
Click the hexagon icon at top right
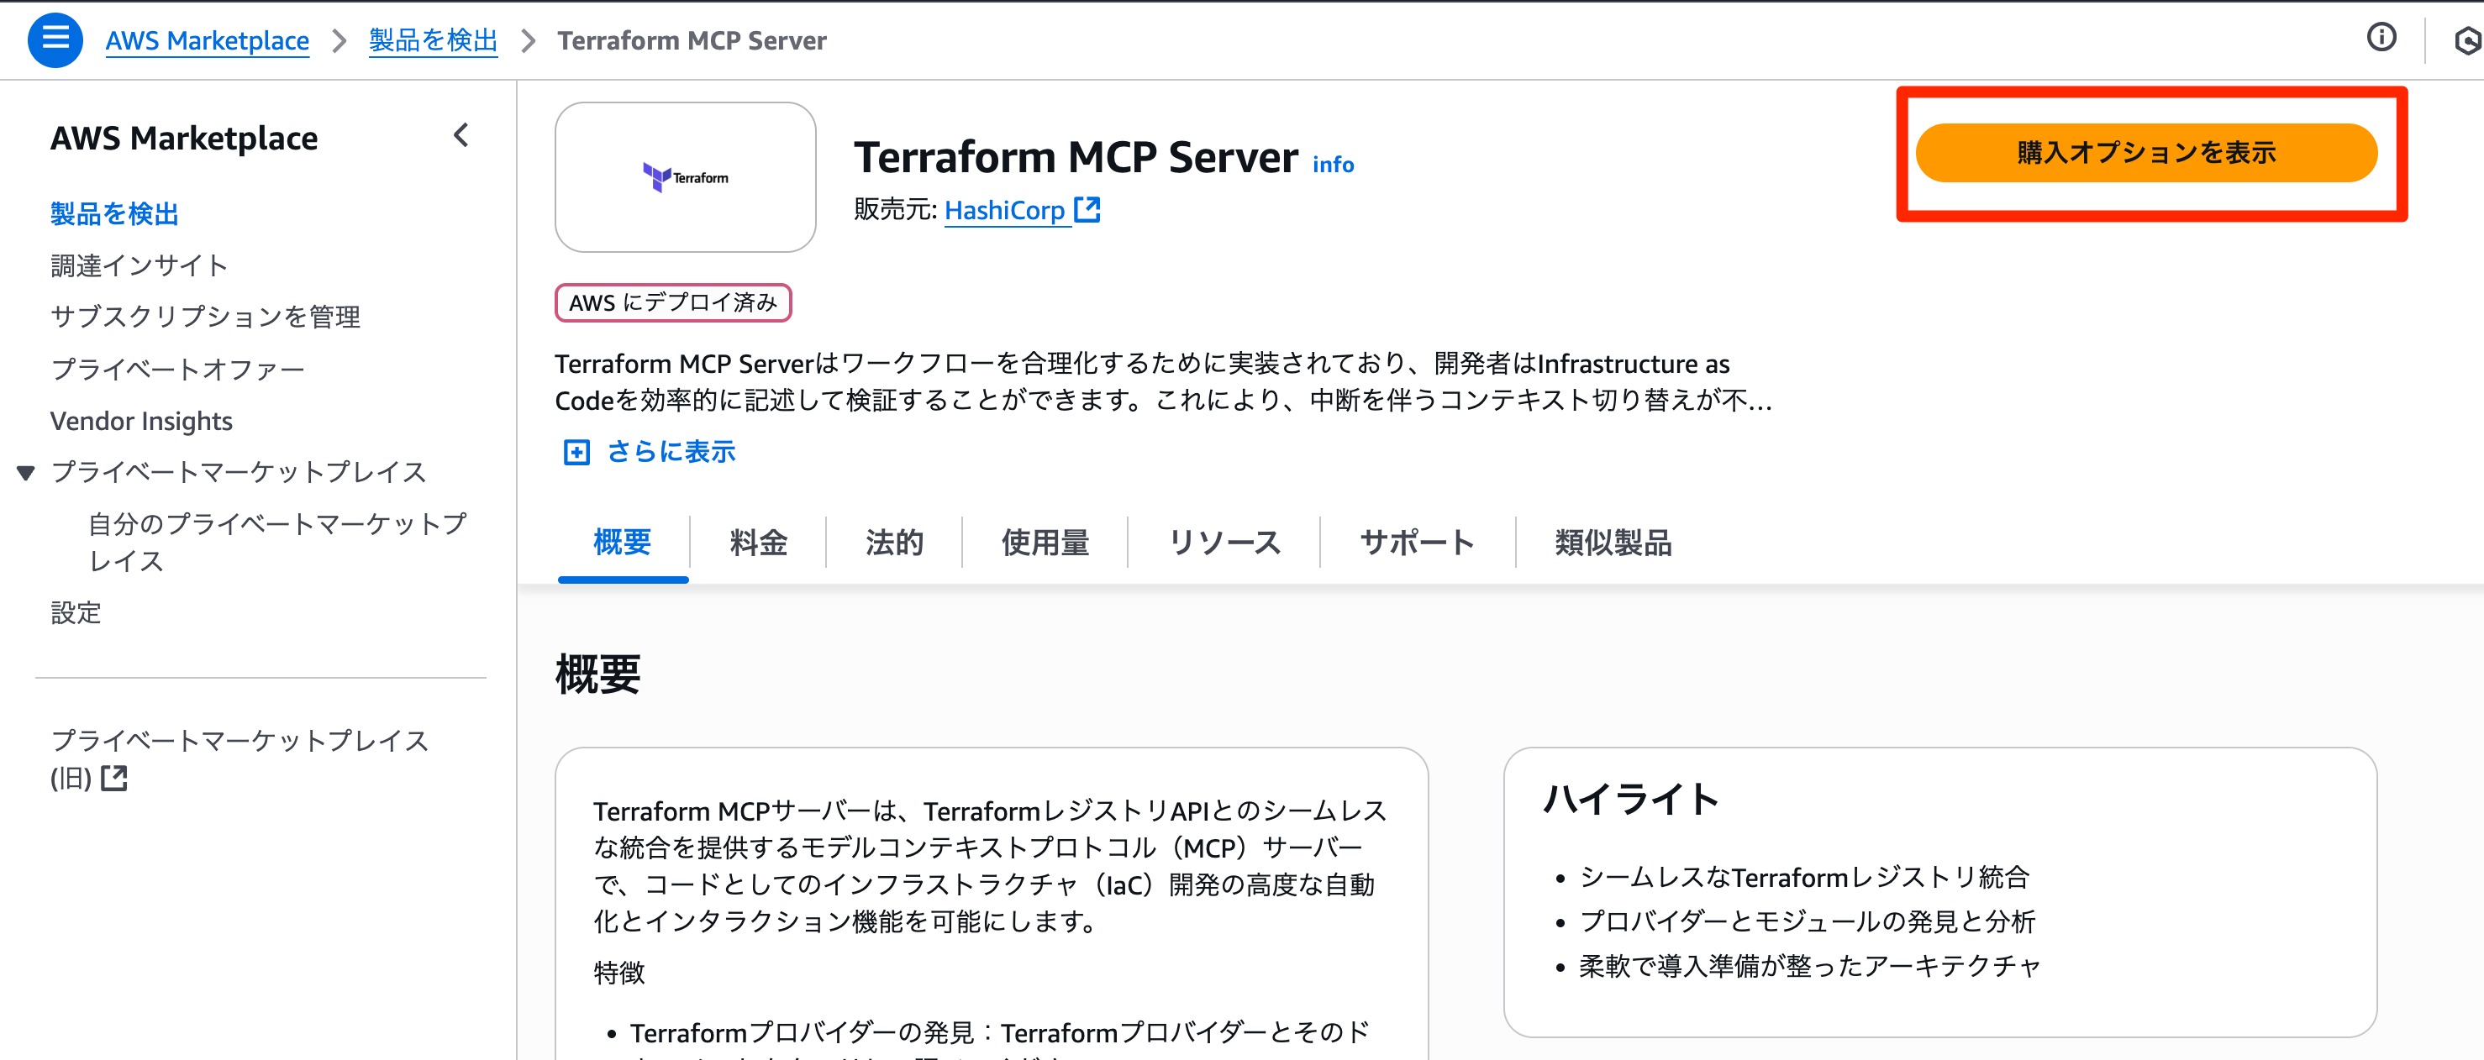(x=2467, y=40)
